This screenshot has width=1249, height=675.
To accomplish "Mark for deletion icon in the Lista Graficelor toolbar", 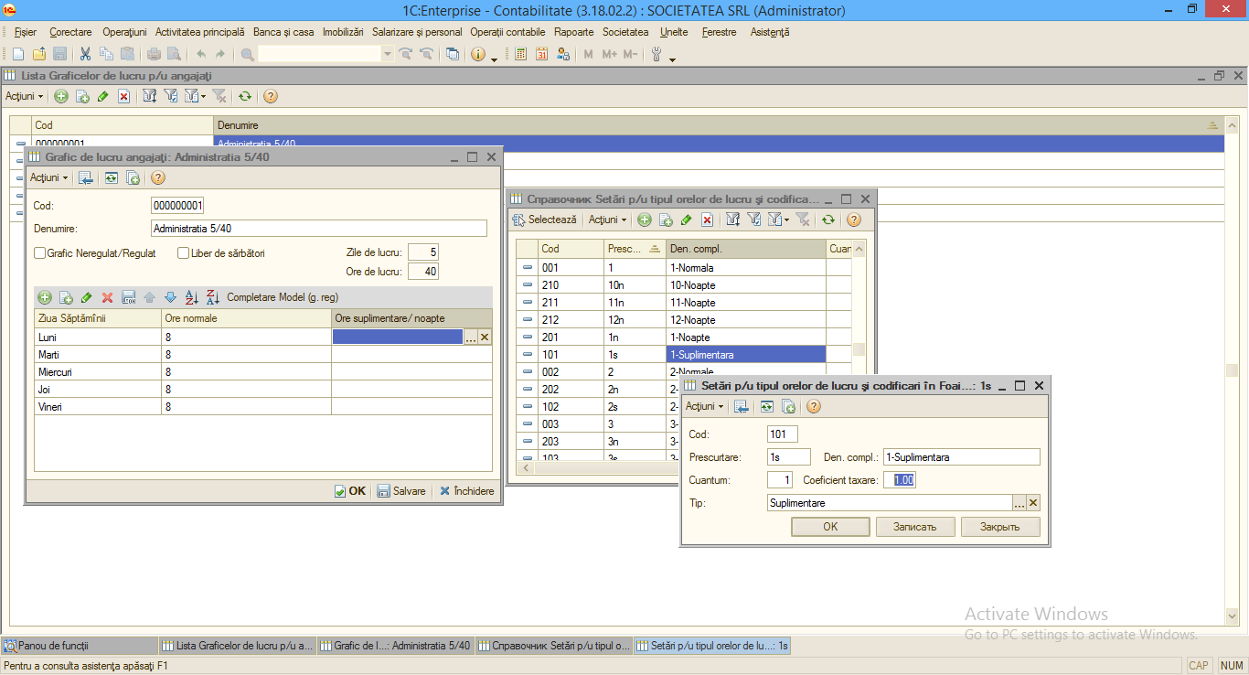I will [x=123, y=96].
